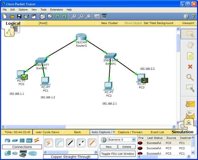
Task: Select the WAN Emulation cloud category icon
Action: (15, 153)
